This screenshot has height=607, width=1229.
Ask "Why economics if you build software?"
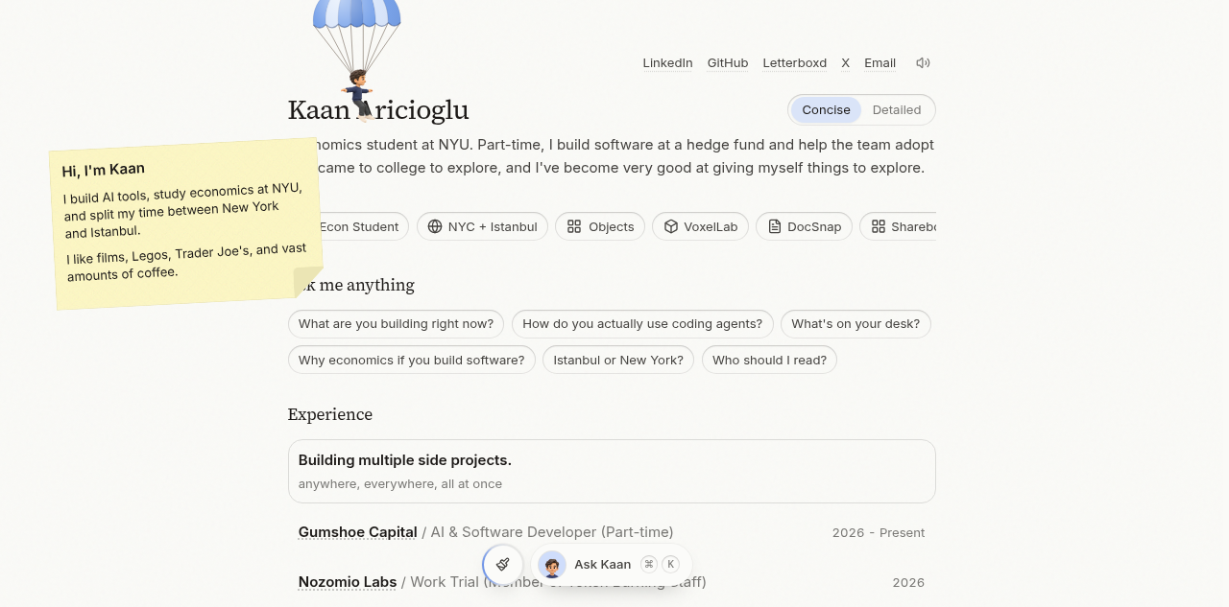click(x=412, y=361)
